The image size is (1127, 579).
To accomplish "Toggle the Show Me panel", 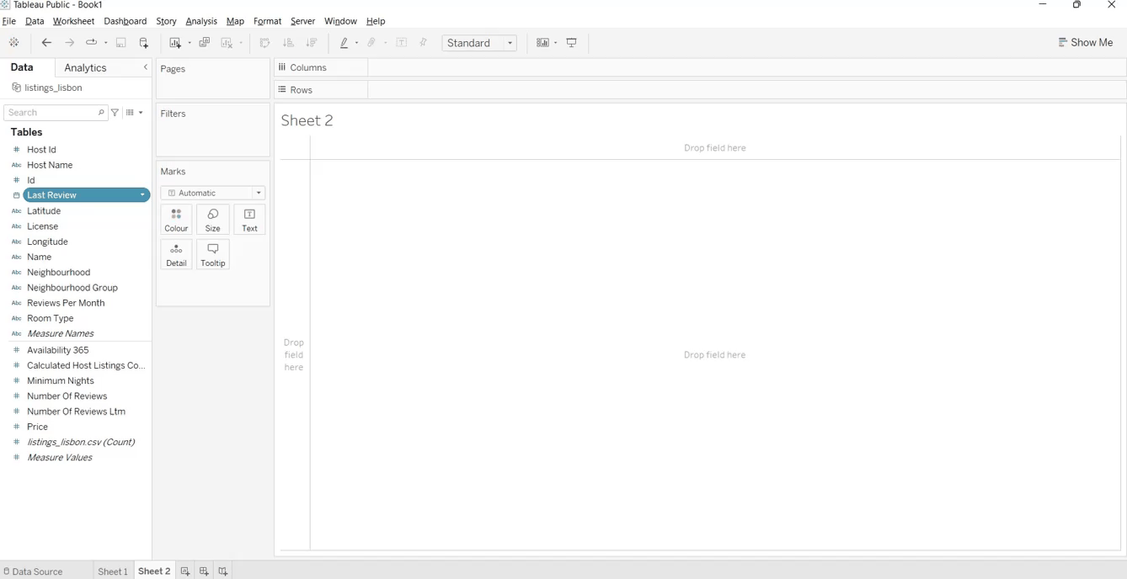I will (1086, 43).
